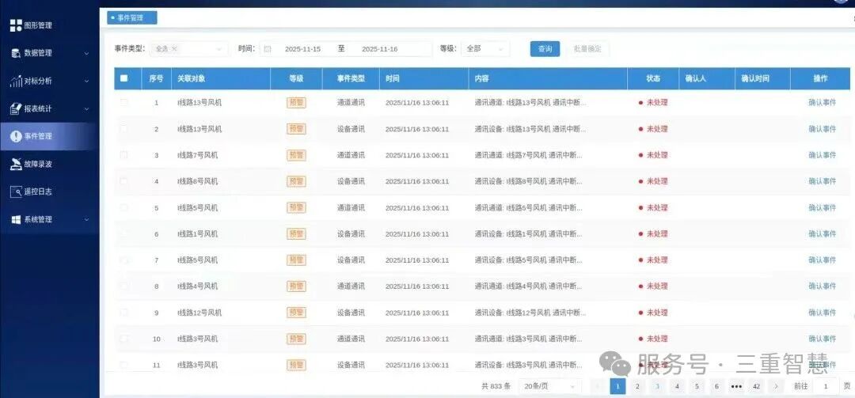Go to page 4
This screenshot has height=398, width=855.
(677, 386)
